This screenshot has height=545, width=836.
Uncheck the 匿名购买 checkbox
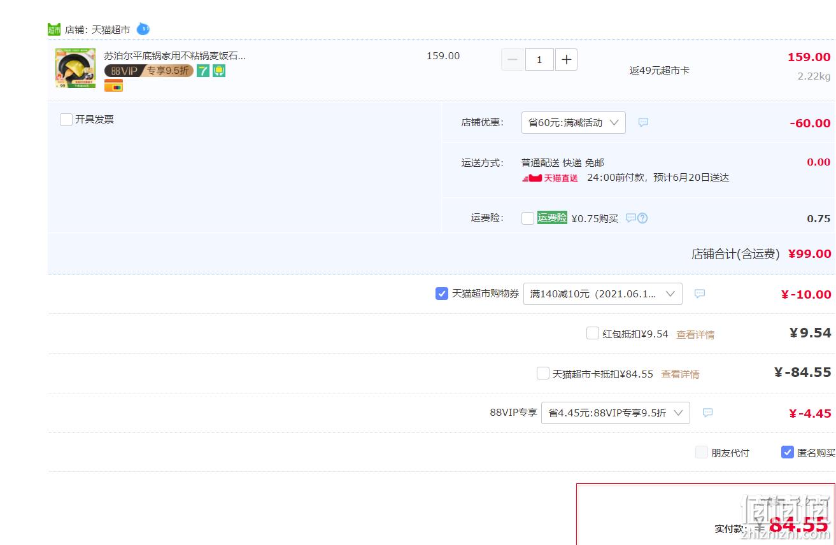tap(788, 453)
